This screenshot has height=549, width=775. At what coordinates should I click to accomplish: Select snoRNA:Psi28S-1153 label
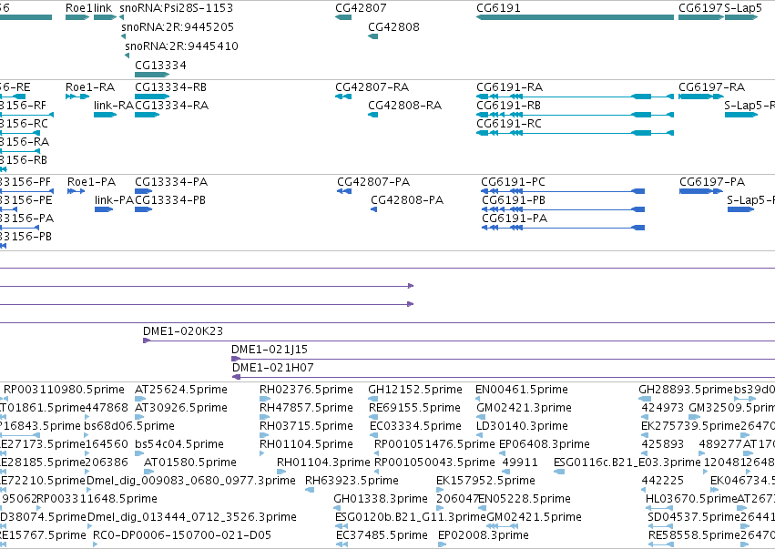tap(177, 8)
